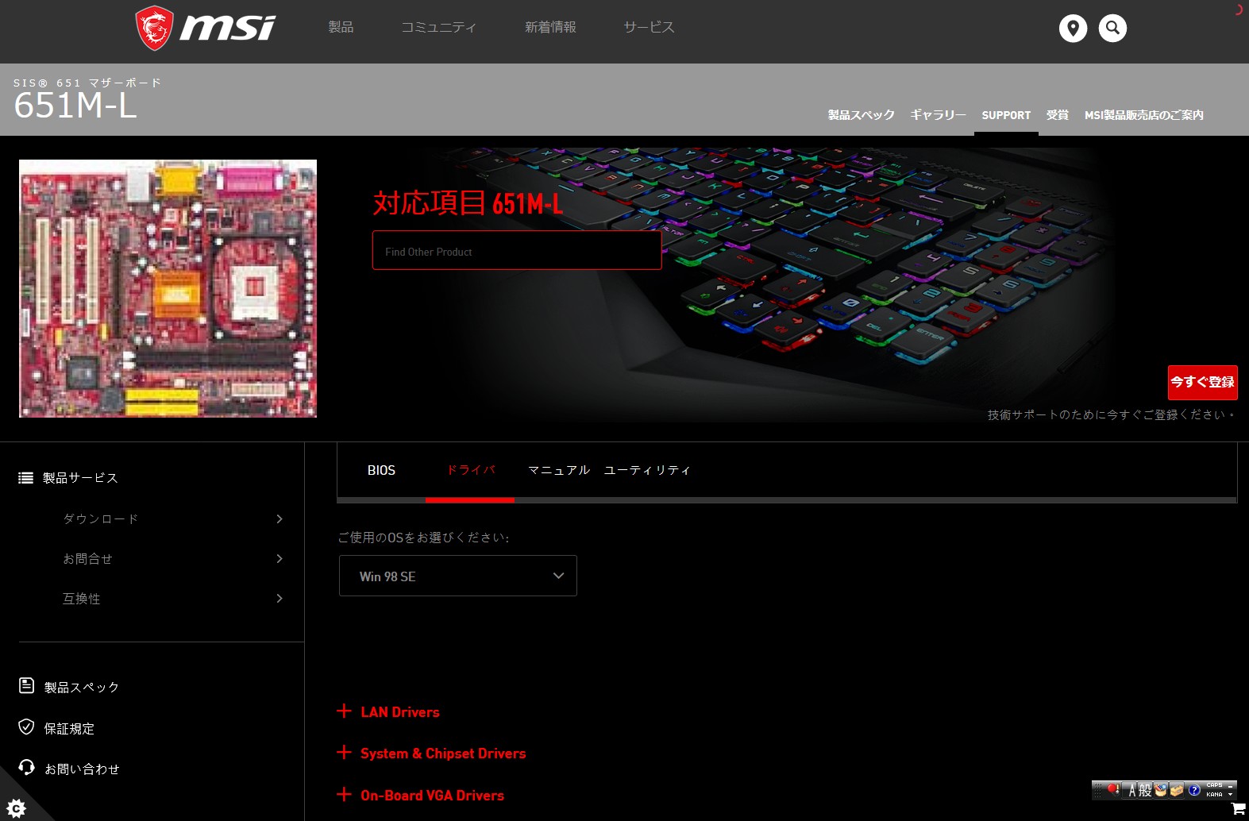Open the store locator pin icon
This screenshot has height=821, width=1249.
point(1073,28)
